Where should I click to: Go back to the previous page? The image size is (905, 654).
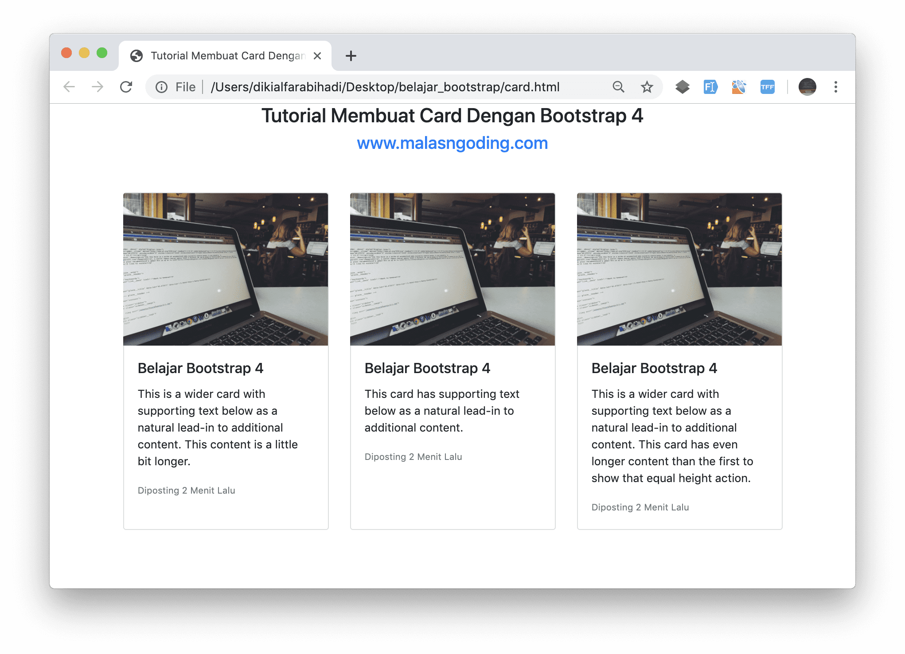(69, 87)
